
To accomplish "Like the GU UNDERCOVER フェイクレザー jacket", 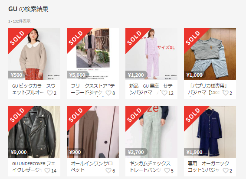I will pos(47,170).
